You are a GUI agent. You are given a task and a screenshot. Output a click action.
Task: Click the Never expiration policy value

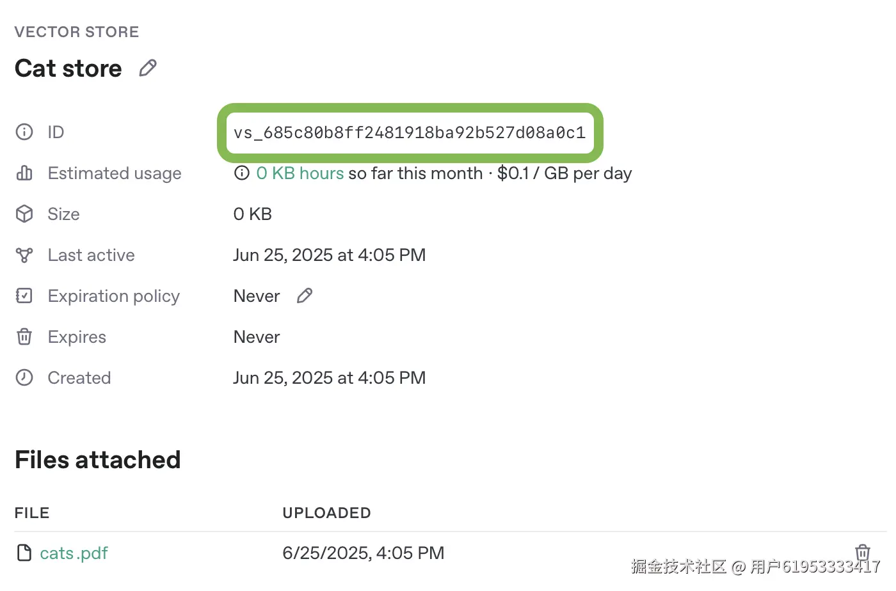pyautogui.click(x=257, y=296)
